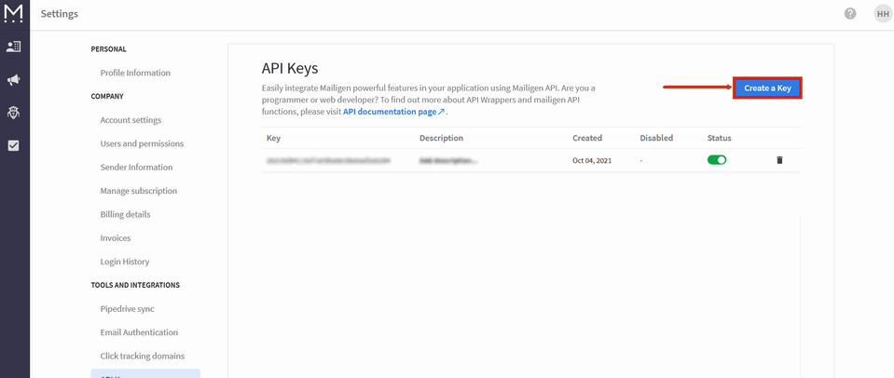Open the contacts icon in sidebar
The width and height of the screenshot is (894, 378).
[14, 46]
